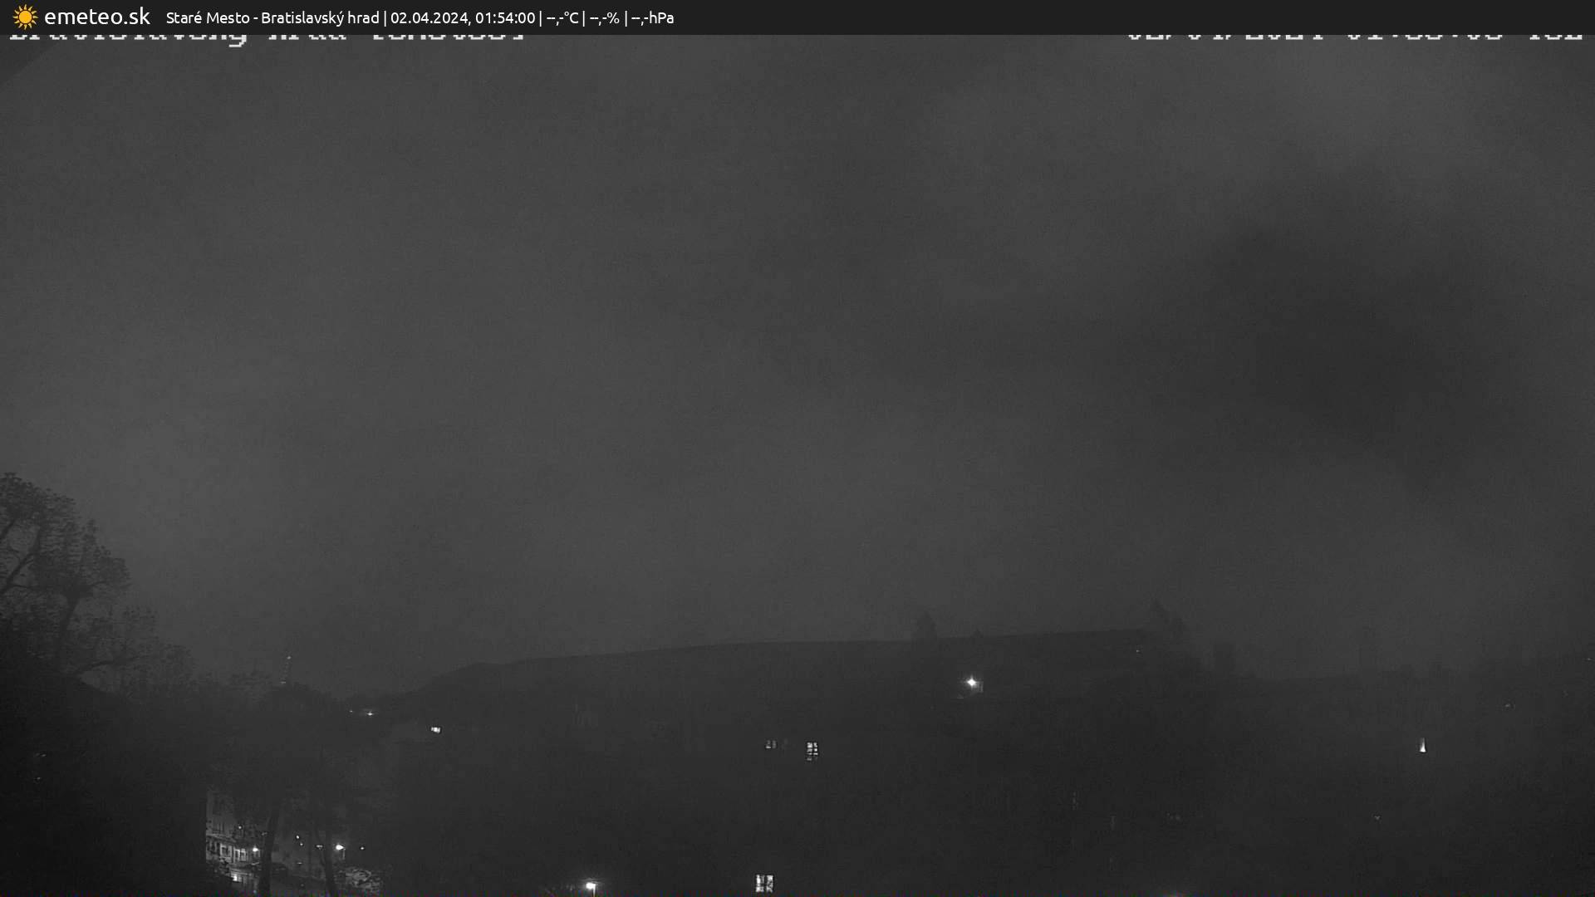Click the emeteo.sk site name text

click(x=96, y=17)
